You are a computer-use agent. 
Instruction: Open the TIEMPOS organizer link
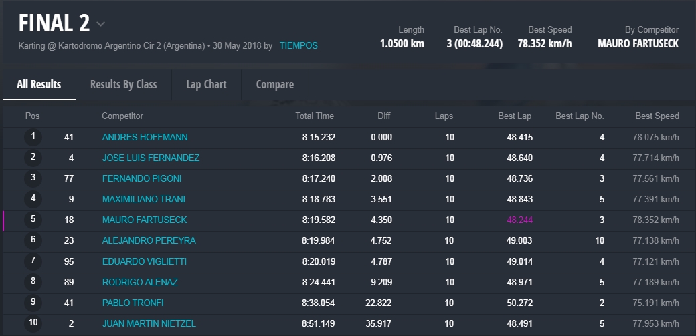coord(298,46)
